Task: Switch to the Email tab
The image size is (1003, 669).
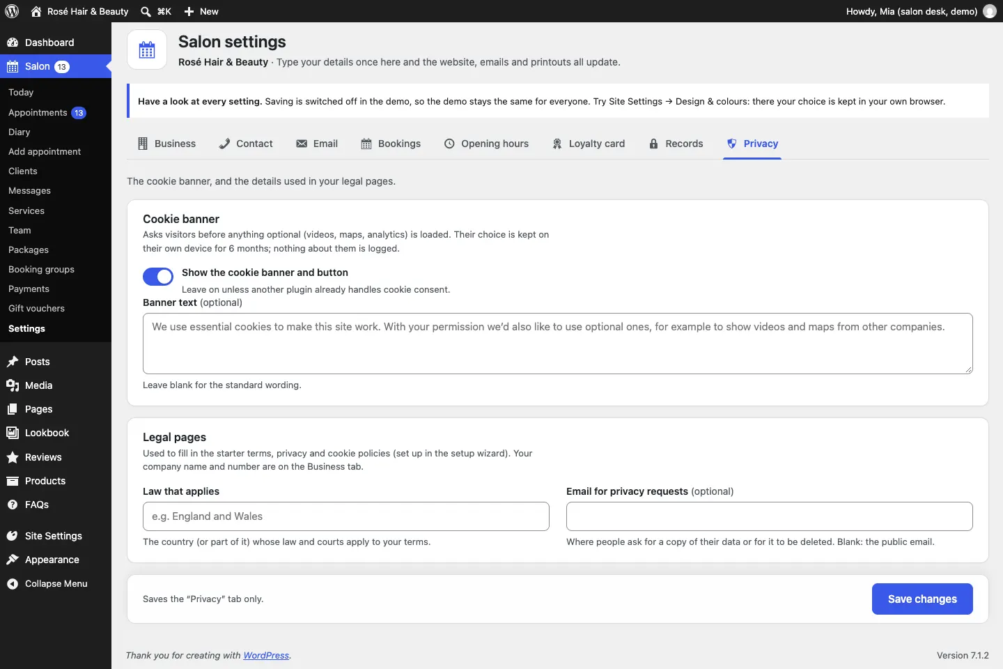Action: pyautogui.click(x=317, y=144)
